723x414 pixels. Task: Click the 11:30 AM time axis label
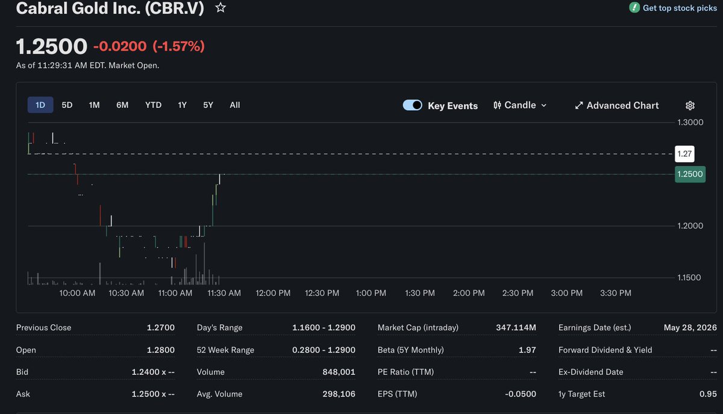pyautogui.click(x=224, y=293)
